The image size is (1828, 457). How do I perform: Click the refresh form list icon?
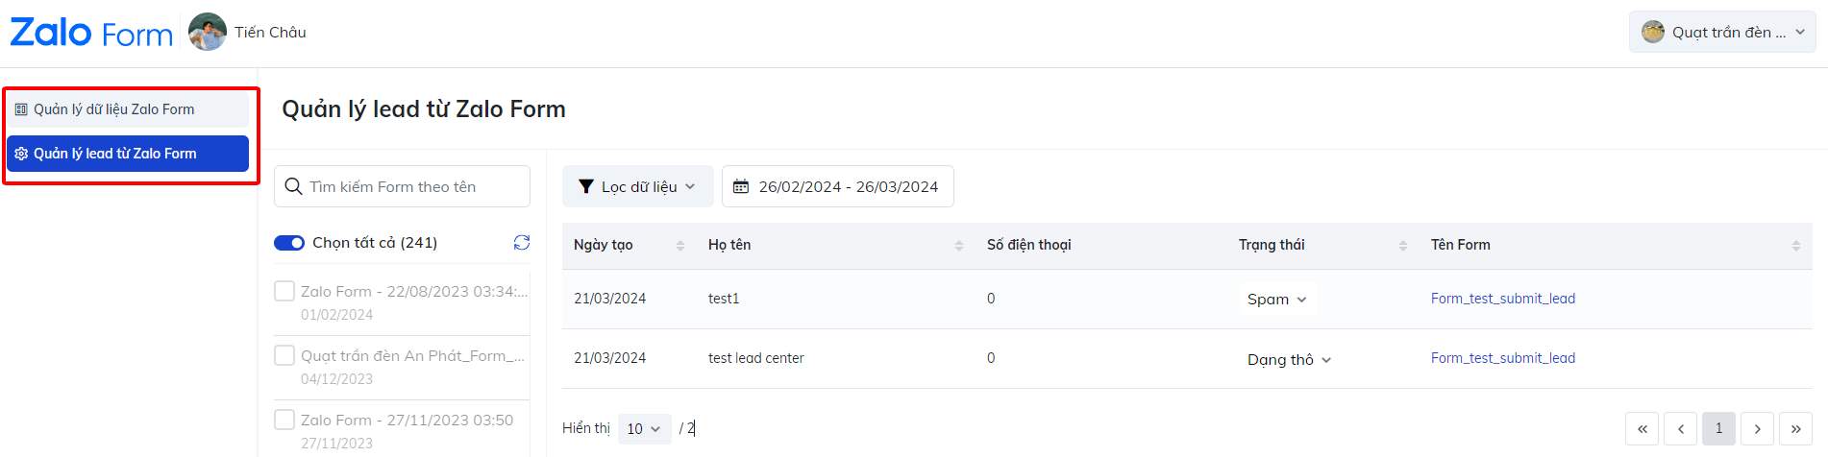pyautogui.click(x=522, y=243)
